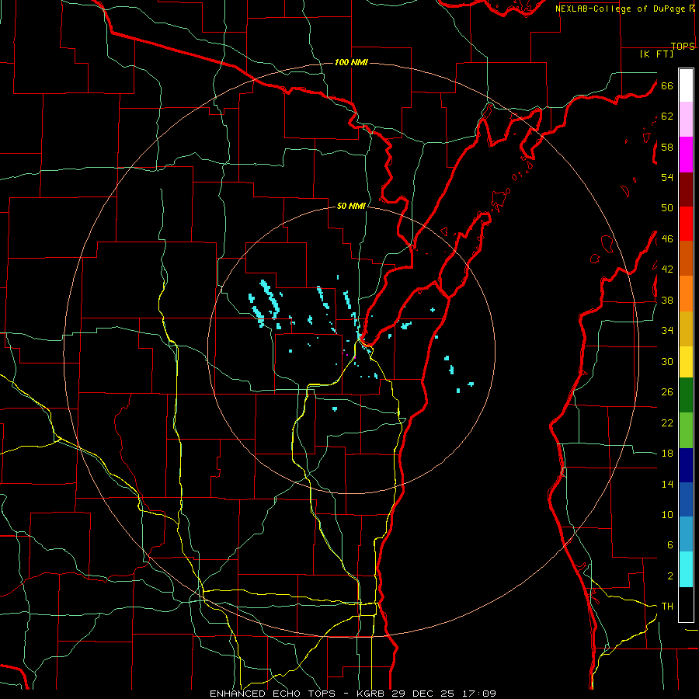Click the [K FT] units label
The height and width of the screenshot is (699, 699).
656,54
